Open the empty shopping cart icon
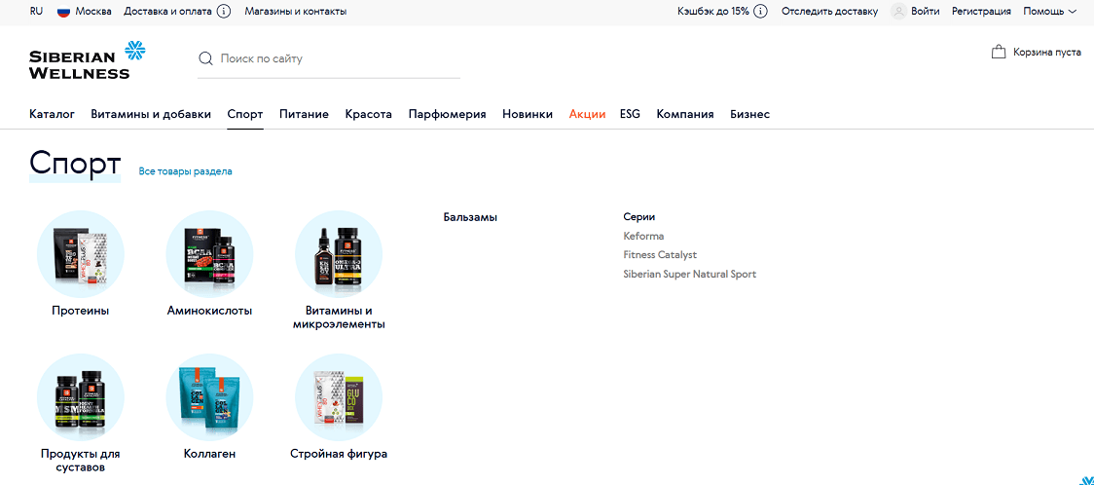The height and width of the screenshot is (485, 1094). 999,52
